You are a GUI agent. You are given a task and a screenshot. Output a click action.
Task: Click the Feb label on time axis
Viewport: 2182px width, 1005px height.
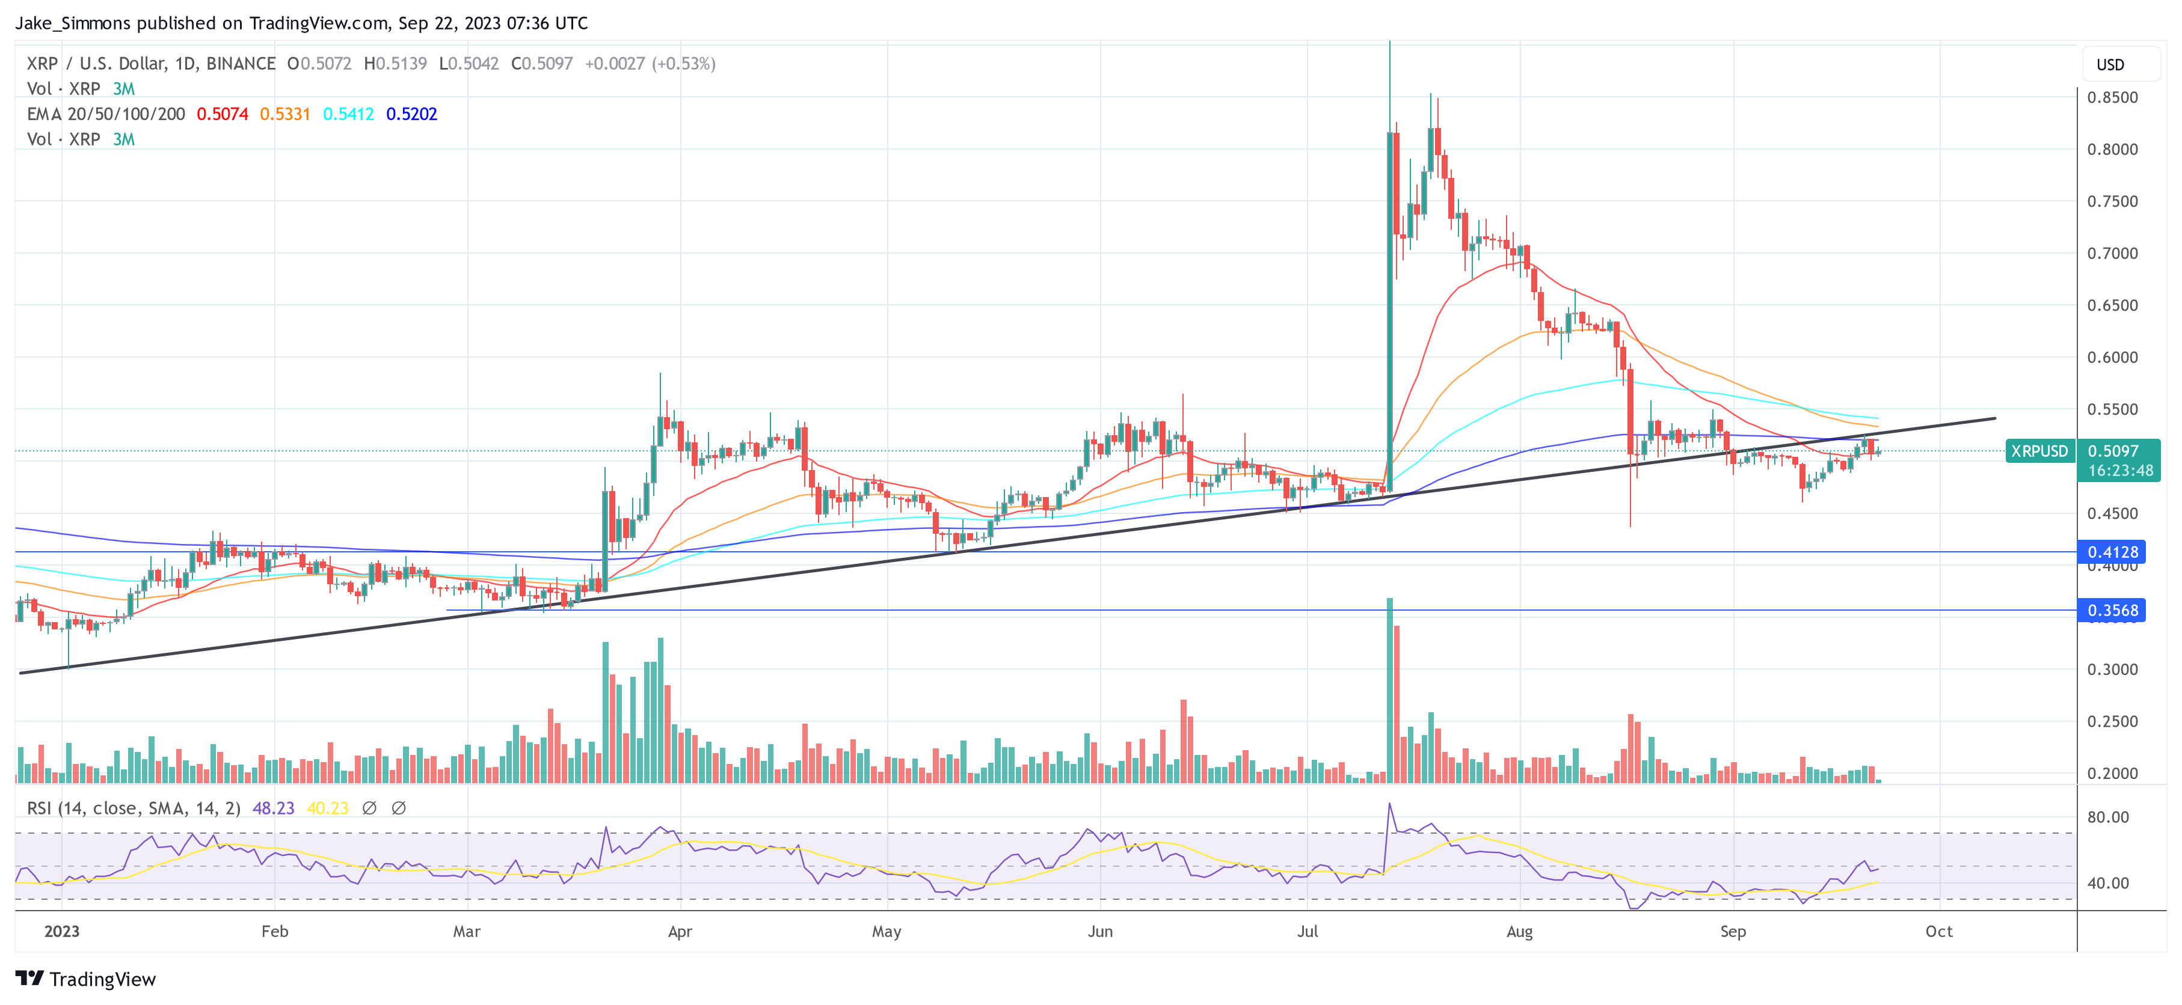pos(274,931)
